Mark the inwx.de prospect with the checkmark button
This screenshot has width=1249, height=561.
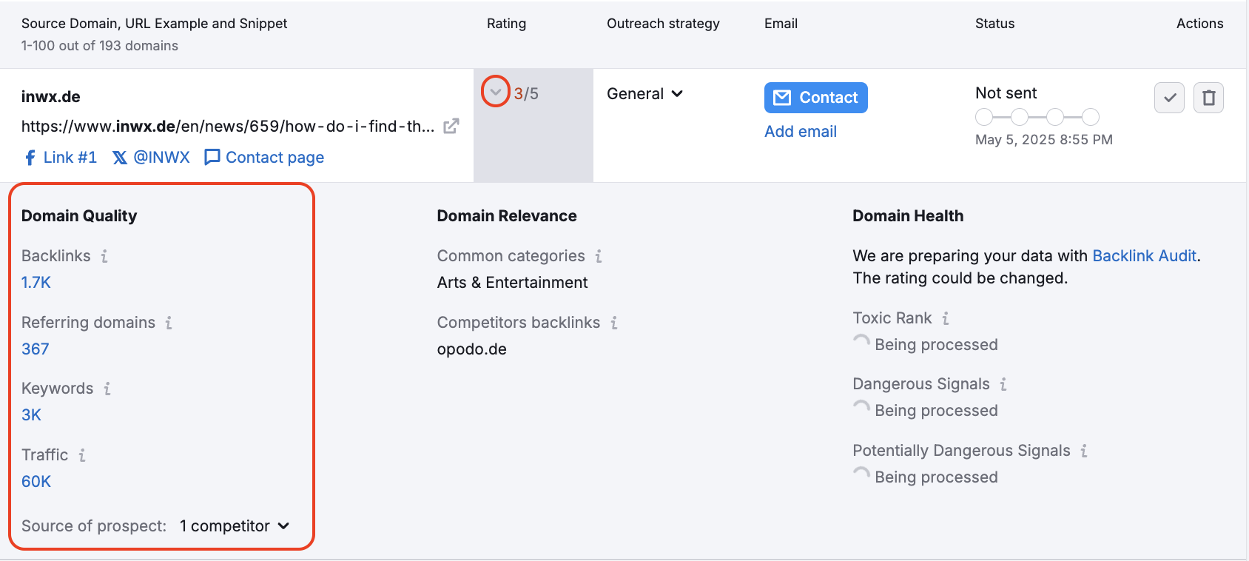(x=1169, y=98)
